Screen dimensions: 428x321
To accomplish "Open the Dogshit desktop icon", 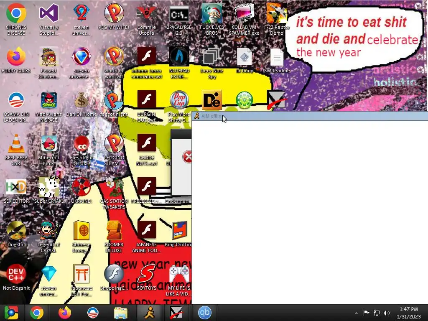I will click(16, 231).
